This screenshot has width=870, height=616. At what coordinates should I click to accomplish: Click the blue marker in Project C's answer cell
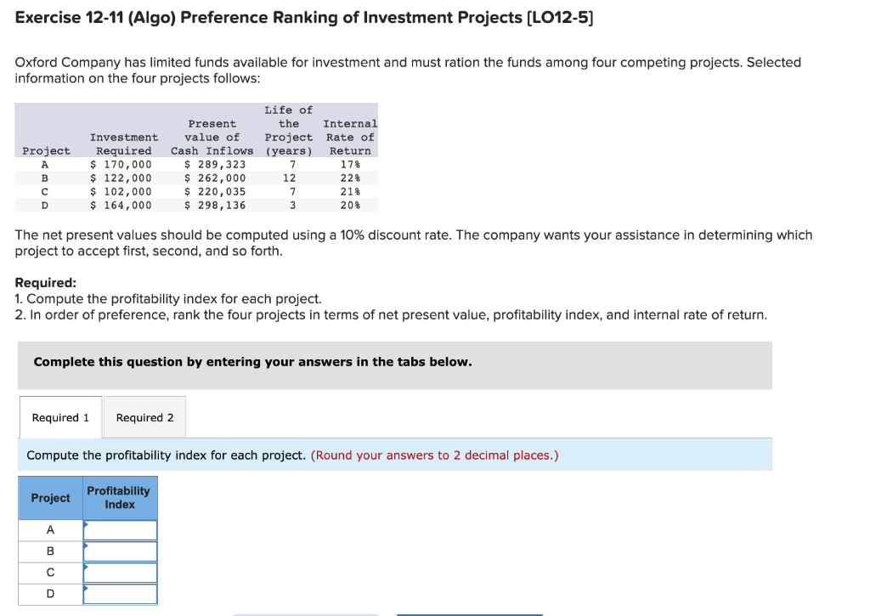click(85, 568)
